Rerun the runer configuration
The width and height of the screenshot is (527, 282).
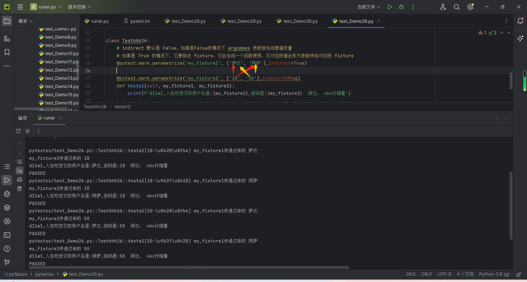[x=18, y=131]
